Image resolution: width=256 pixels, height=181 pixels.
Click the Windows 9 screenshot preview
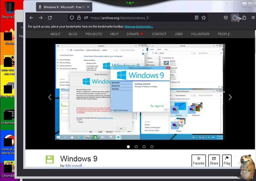coord(140,92)
